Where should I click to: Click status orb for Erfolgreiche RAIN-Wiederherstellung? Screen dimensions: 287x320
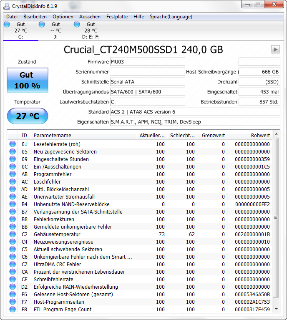[13, 287]
